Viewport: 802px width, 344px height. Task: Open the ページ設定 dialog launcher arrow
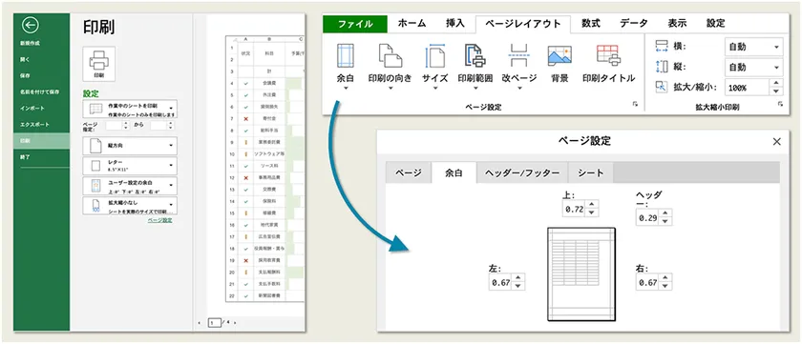635,104
